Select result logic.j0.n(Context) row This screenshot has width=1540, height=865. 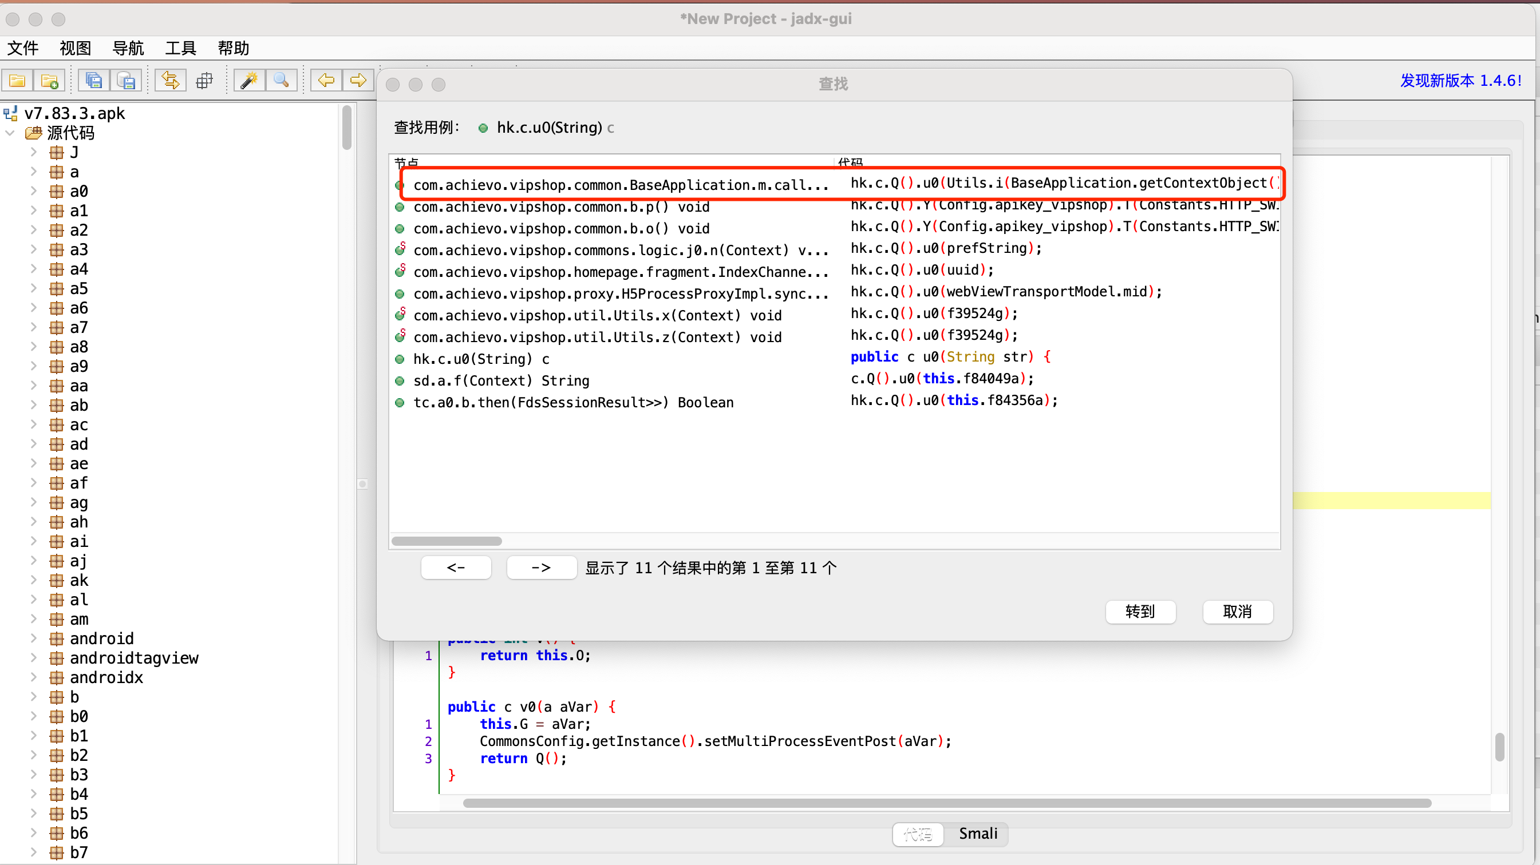pos(835,249)
